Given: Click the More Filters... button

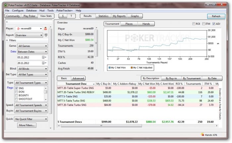Looking at the screenshot, I should pyautogui.click(x=27, y=125).
